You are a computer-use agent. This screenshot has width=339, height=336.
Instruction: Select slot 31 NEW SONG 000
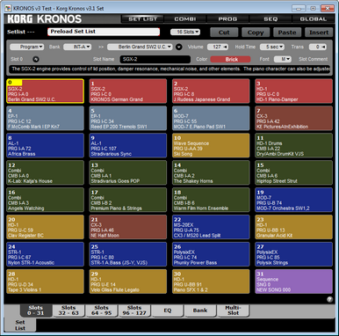tap(294, 282)
